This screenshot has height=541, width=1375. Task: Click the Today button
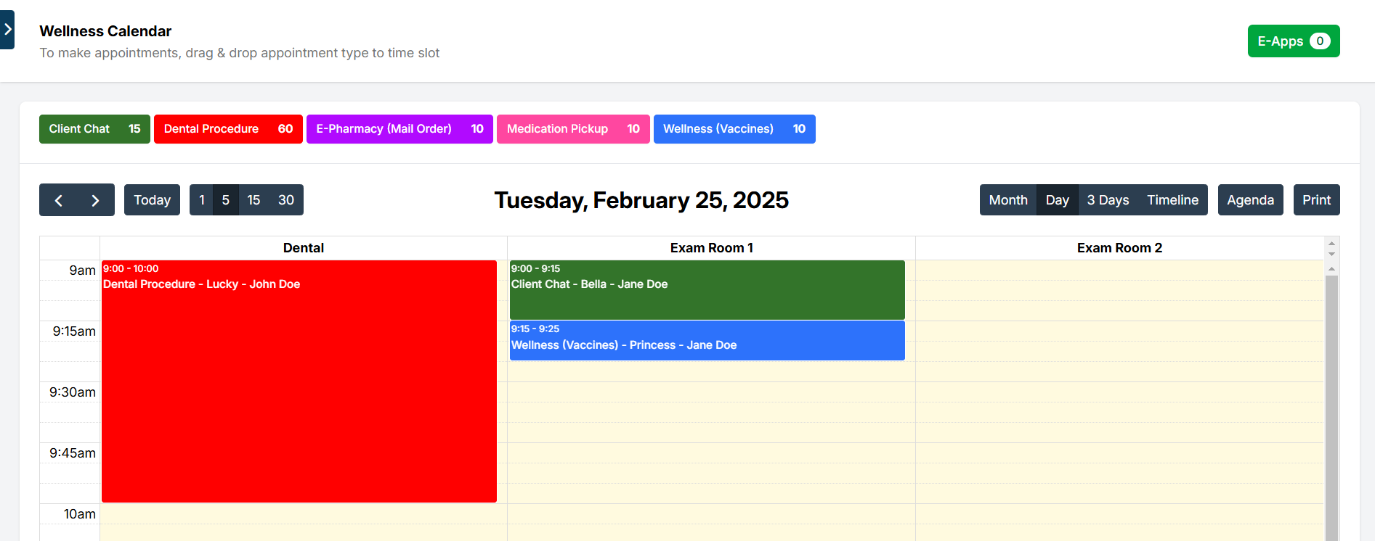(152, 200)
